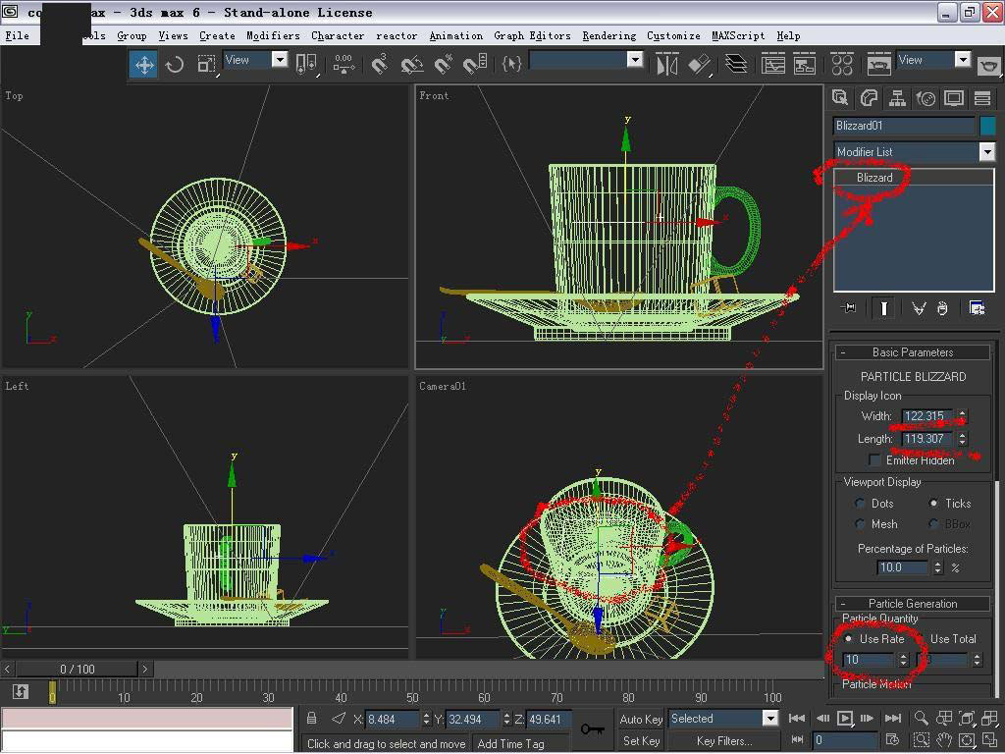Open render type View dropdown
Screen dimensions: 1005x754
[x=963, y=60]
